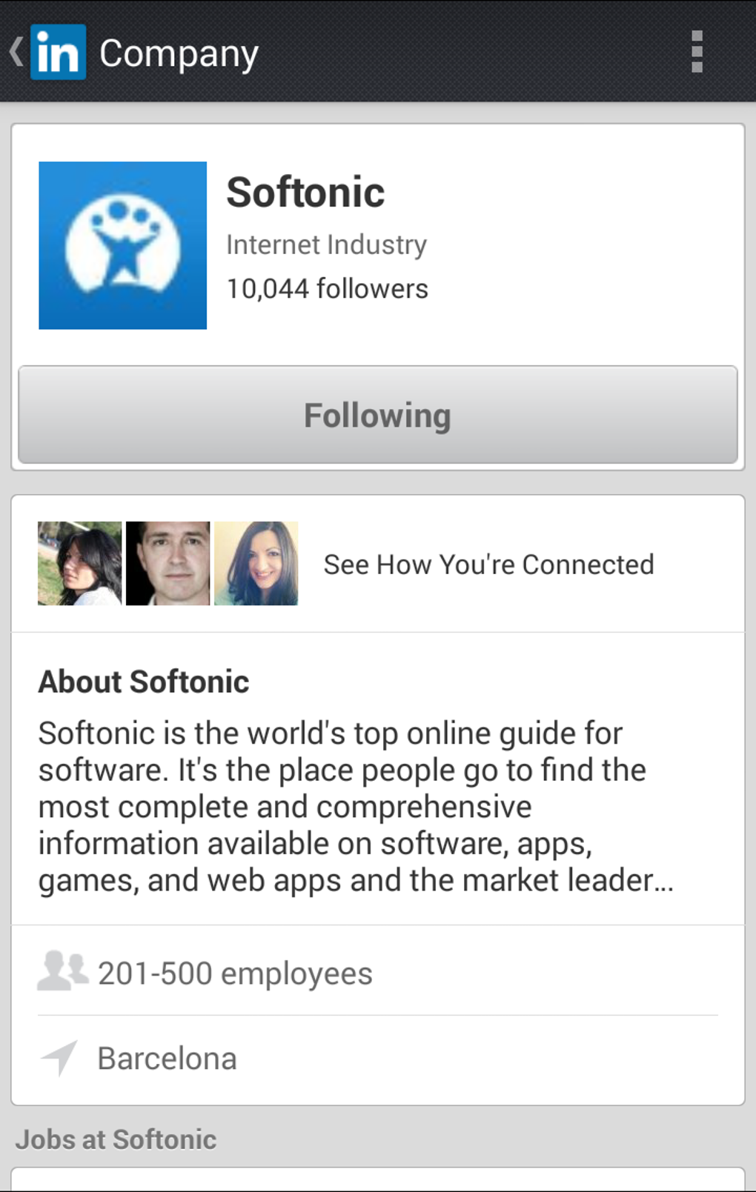The width and height of the screenshot is (756, 1192).
Task: Open the first connection's profile photo
Action: click(x=80, y=564)
